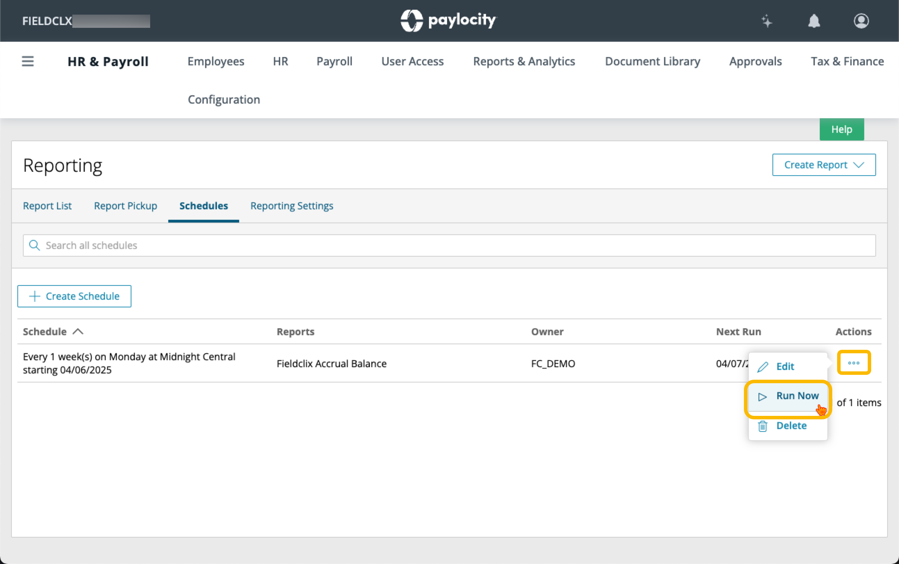
Task: Click the AI sparkle assistant icon
Action: point(767,21)
